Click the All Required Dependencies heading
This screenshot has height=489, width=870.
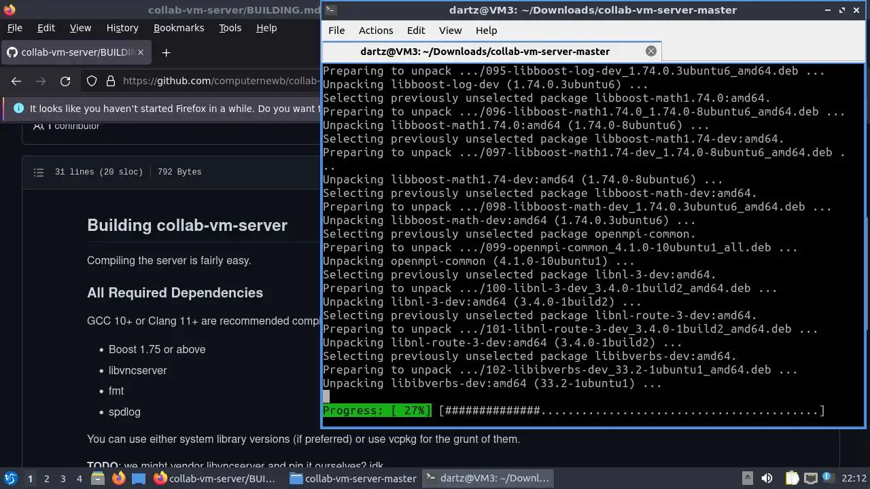(x=175, y=293)
